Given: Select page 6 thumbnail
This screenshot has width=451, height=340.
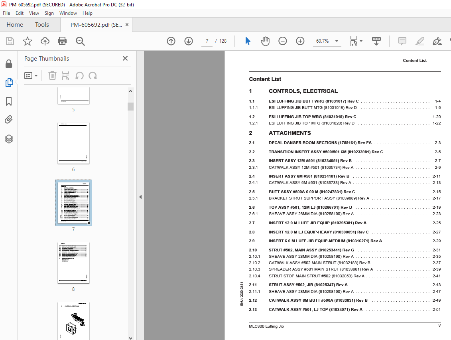Looking at the screenshot, I should tap(73, 143).
